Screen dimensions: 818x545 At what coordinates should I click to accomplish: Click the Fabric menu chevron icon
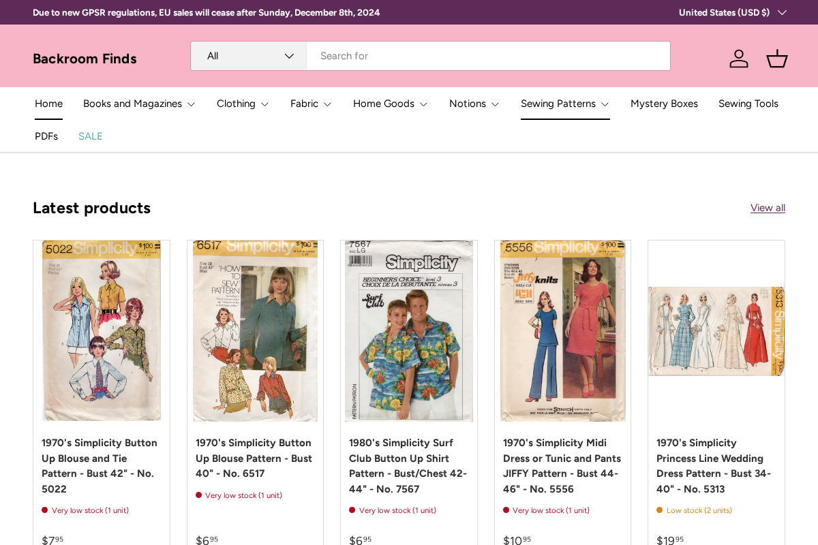pos(327,104)
